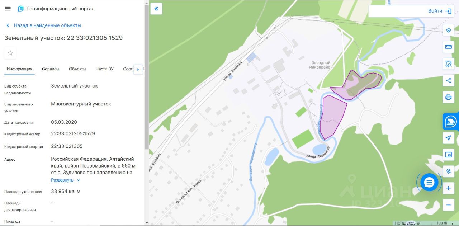Screen dimensions: 459x226
Task: Switch to the Информация tab
Action: (x=19, y=69)
